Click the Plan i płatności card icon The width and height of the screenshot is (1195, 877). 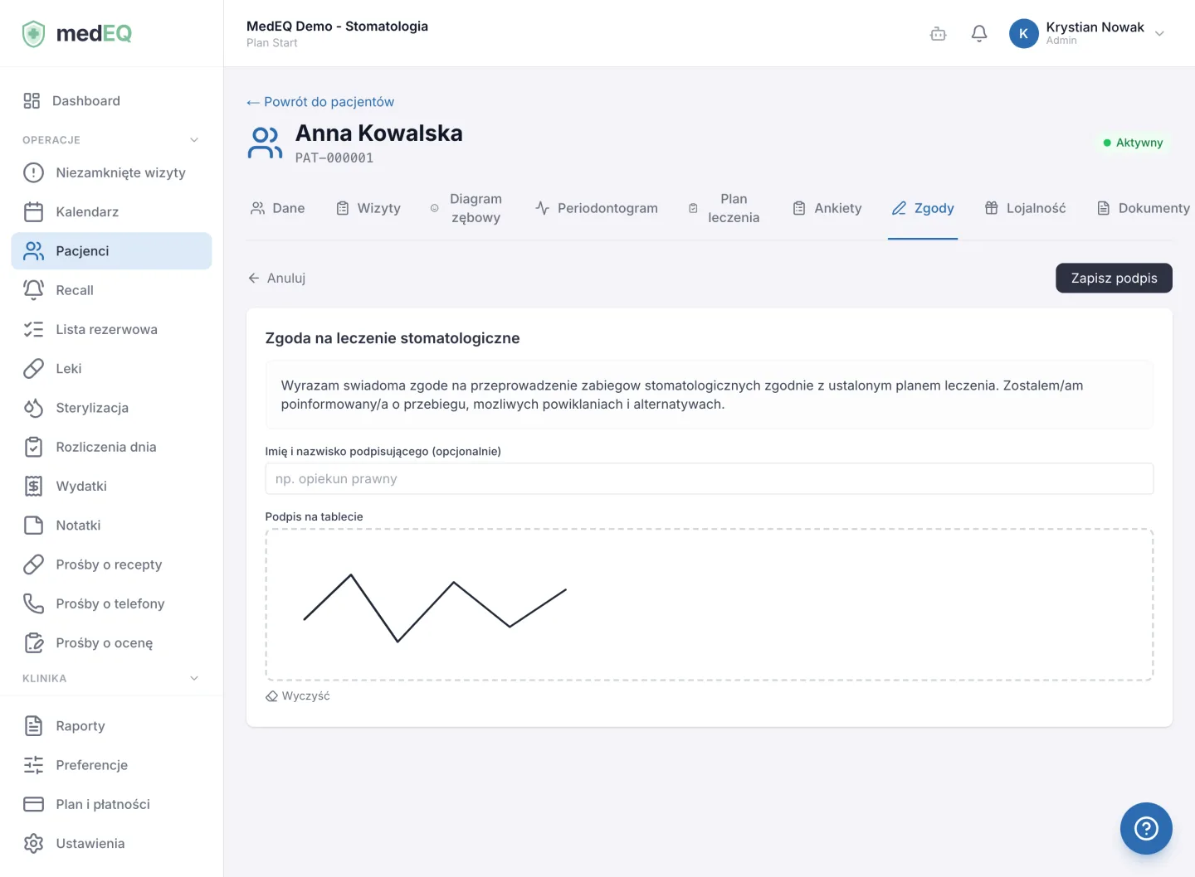(33, 804)
